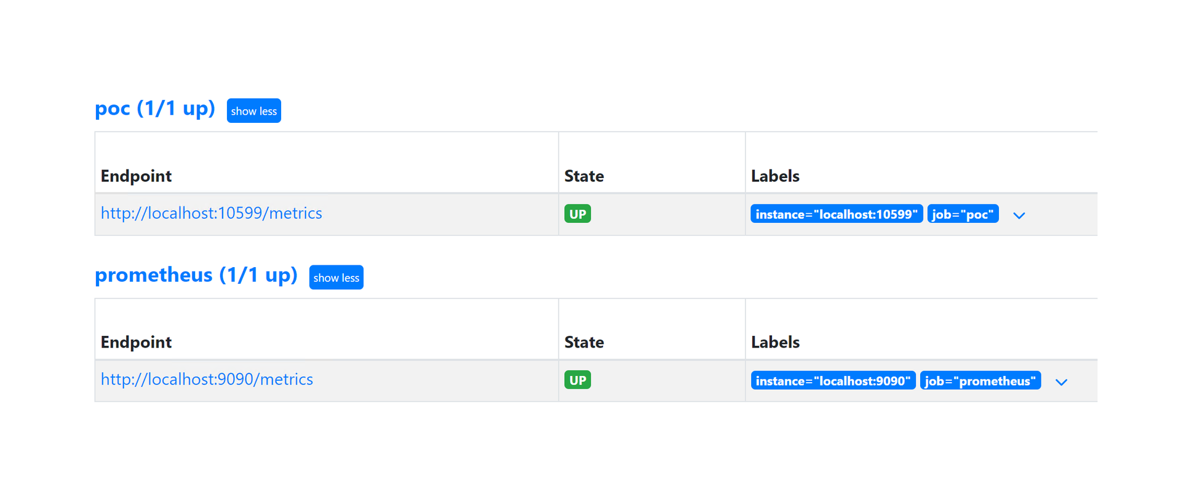Viewport: 1181px width, 503px height.
Task: Click Endpoint column header in poc table
Action: click(136, 176)
